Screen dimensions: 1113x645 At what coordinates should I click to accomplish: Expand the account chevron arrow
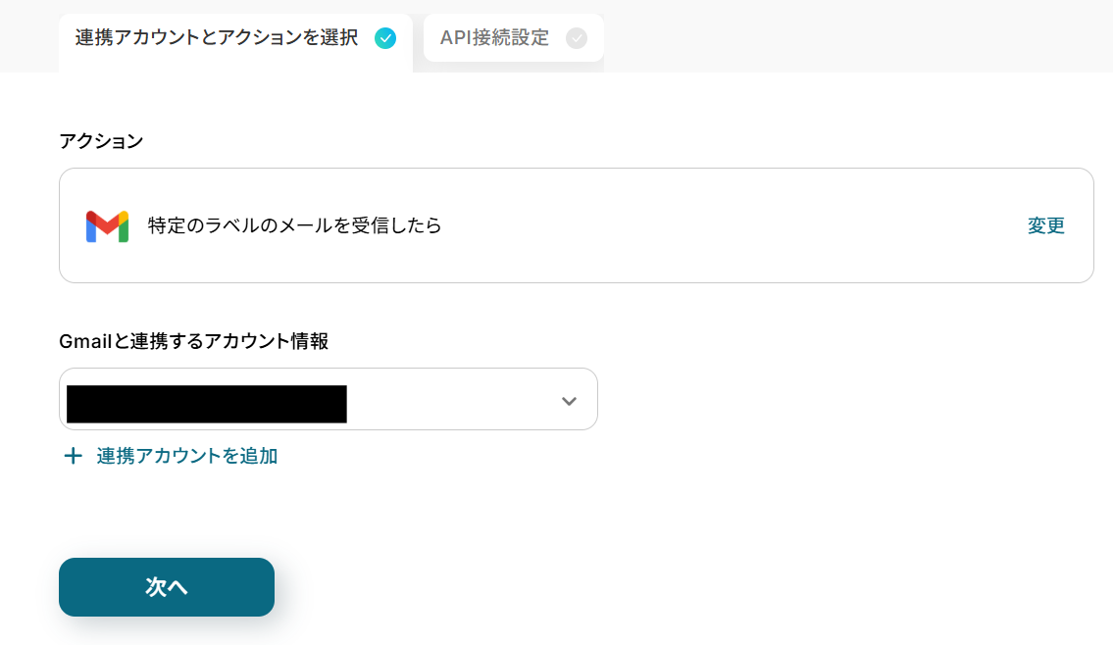(x=569, y=401)
